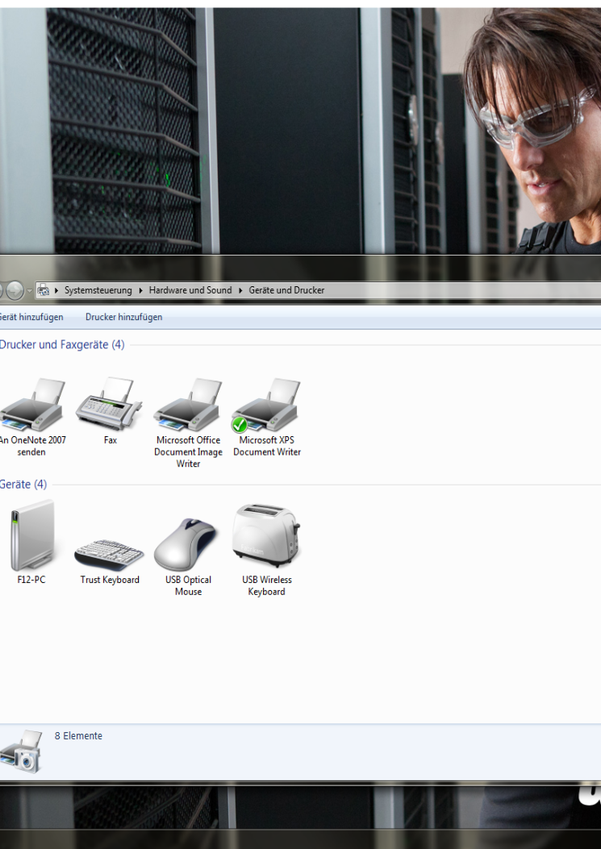The image size is (601, 849).
Task: Click the control panel icon in address bar
Action: pos(44,290)
